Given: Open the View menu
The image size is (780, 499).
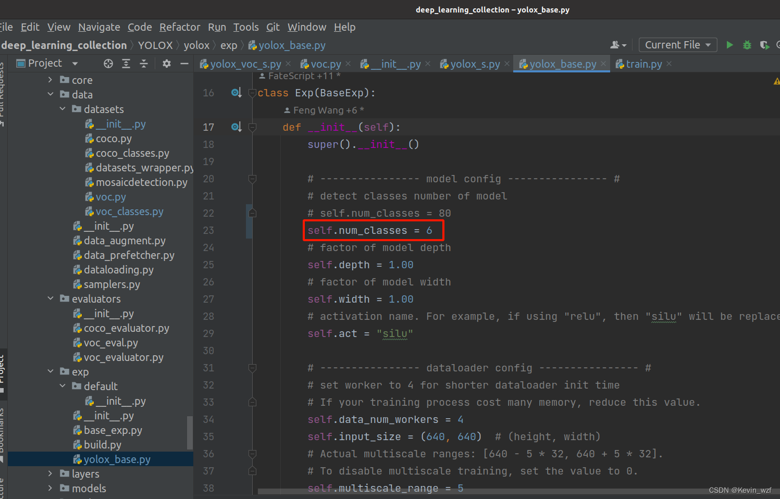Looking at the screenshot, I should click(59, 27).
